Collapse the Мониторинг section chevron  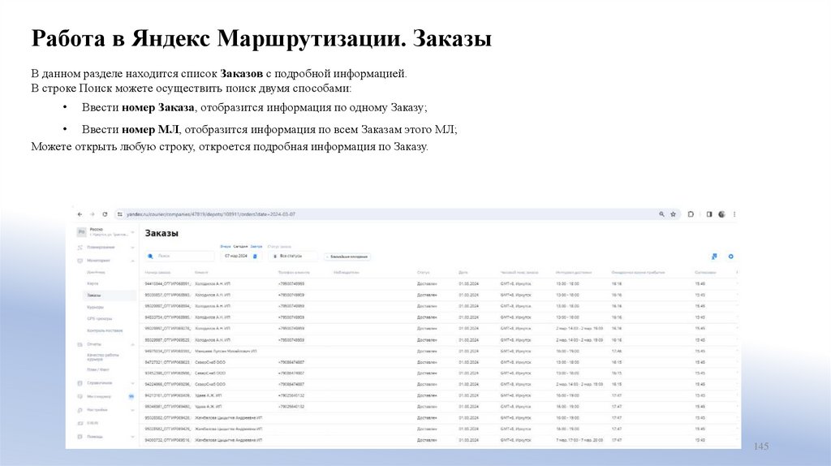pos(132,261)
